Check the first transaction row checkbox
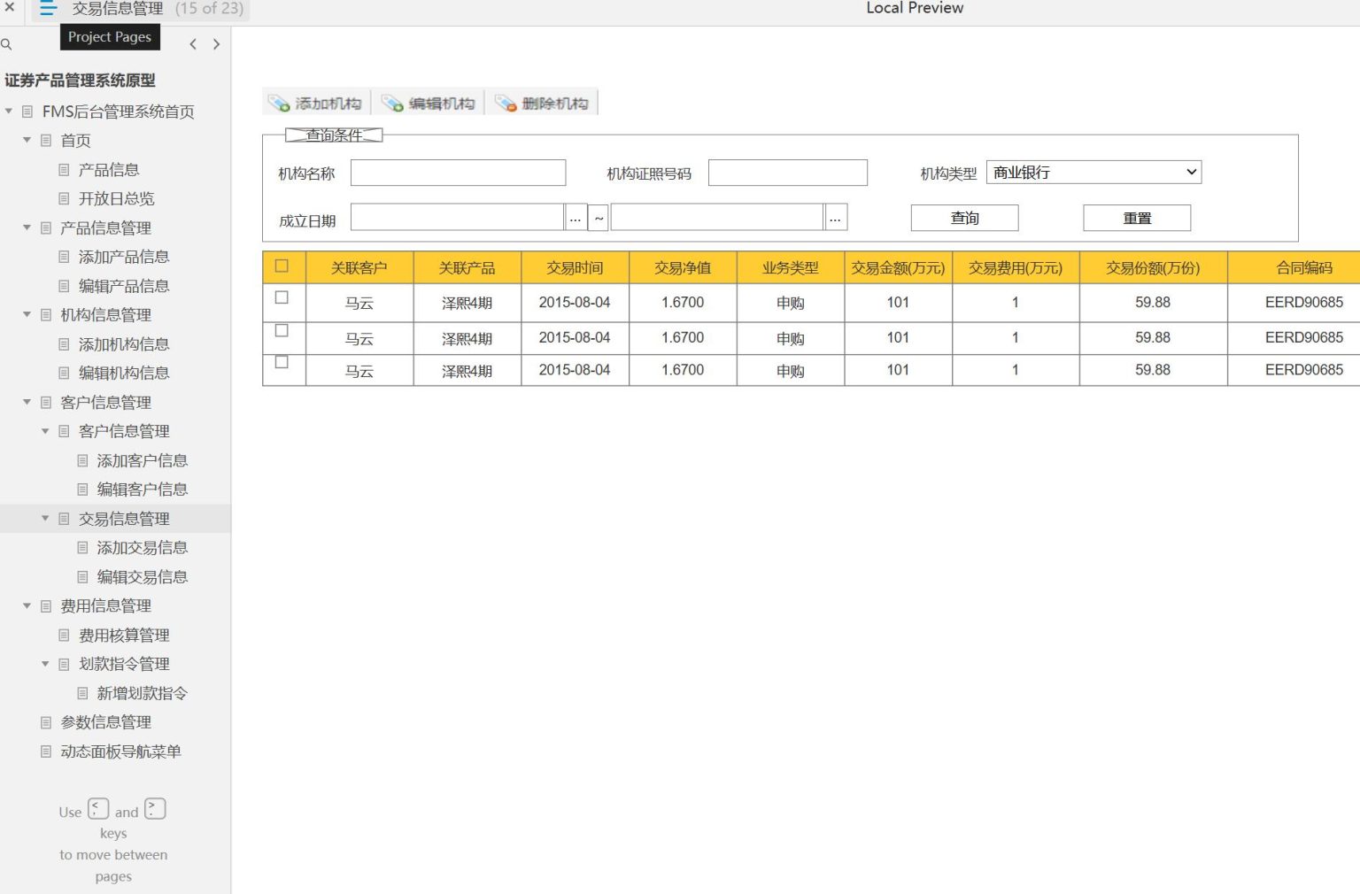The width and height of the screenshot is (1360, 894). tap(282, 297)
